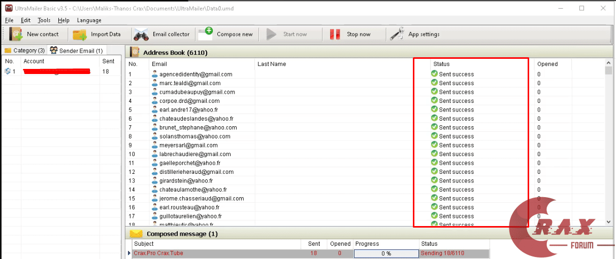Select contact corpoe.drd@gmail.com
The image size is (616, 259).
tap(189, 101)
